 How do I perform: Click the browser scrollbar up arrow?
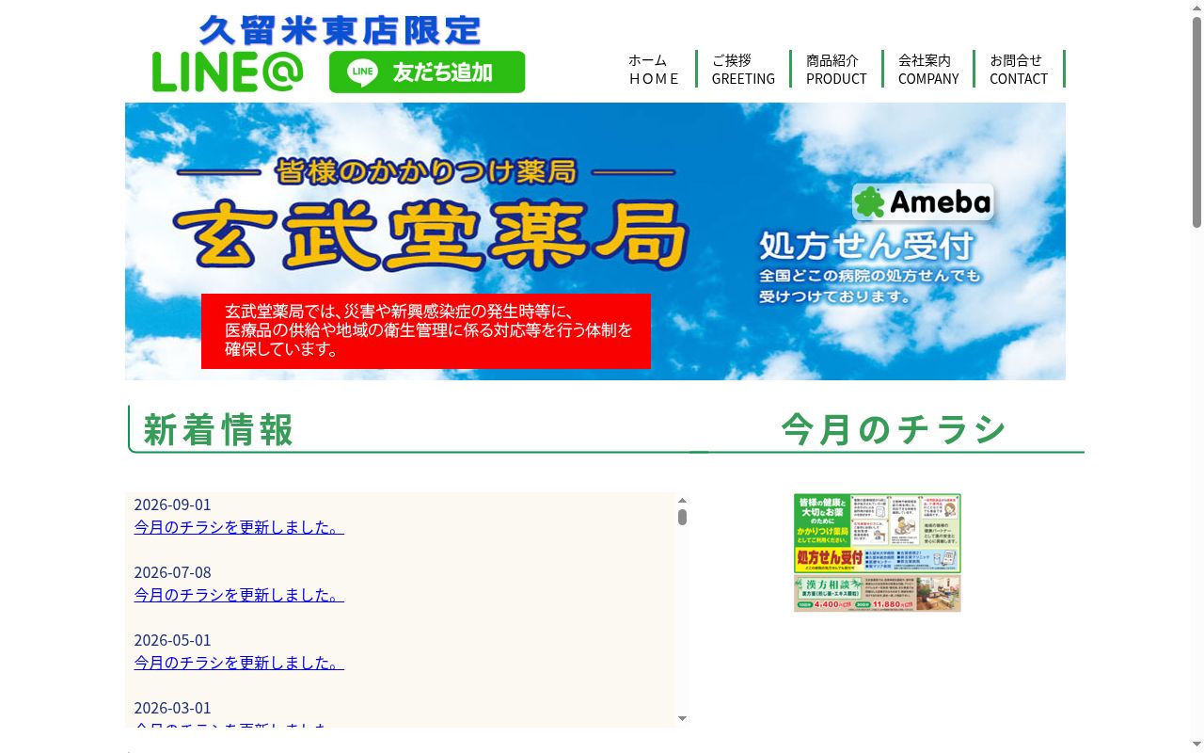pos(1196,8)
